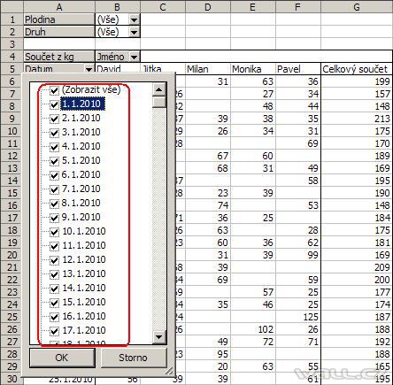Select Milan cell with value 95
Viewport: 393px width, 385px height.
[208, 354]
